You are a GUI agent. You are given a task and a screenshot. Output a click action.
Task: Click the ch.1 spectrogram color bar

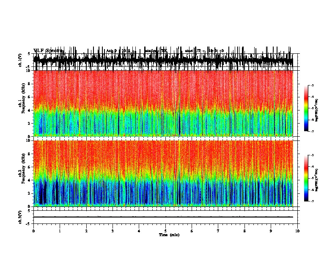306,108
